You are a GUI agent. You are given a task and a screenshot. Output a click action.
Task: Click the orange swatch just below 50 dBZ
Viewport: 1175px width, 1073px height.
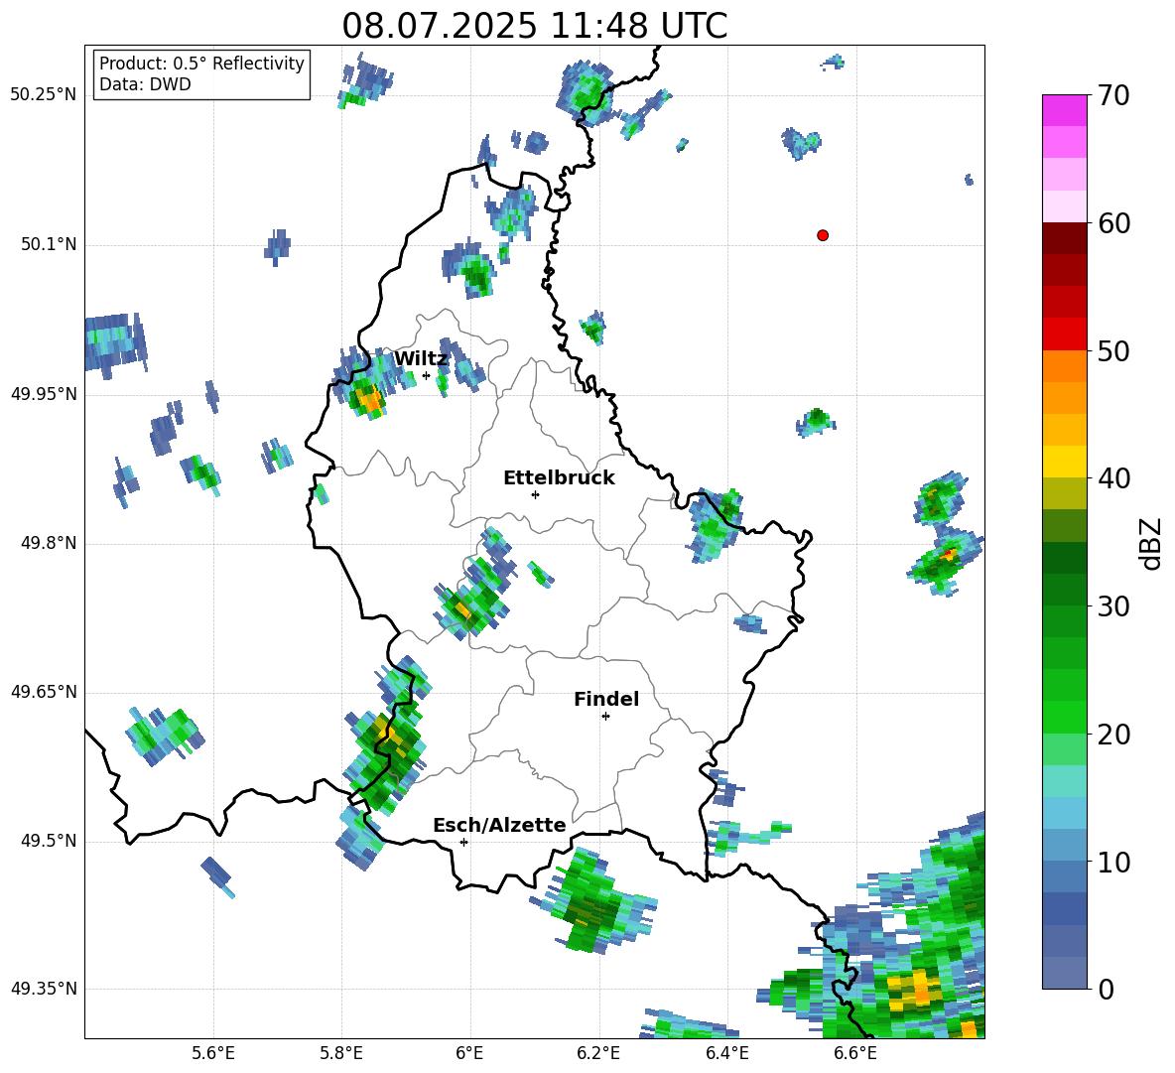pyautogui.click(x=1064, y=365)
